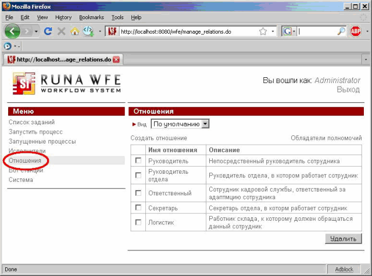This screenshot has height=276, width=372.
Task: Open Исполнители menu link
Action: (27, 151)
